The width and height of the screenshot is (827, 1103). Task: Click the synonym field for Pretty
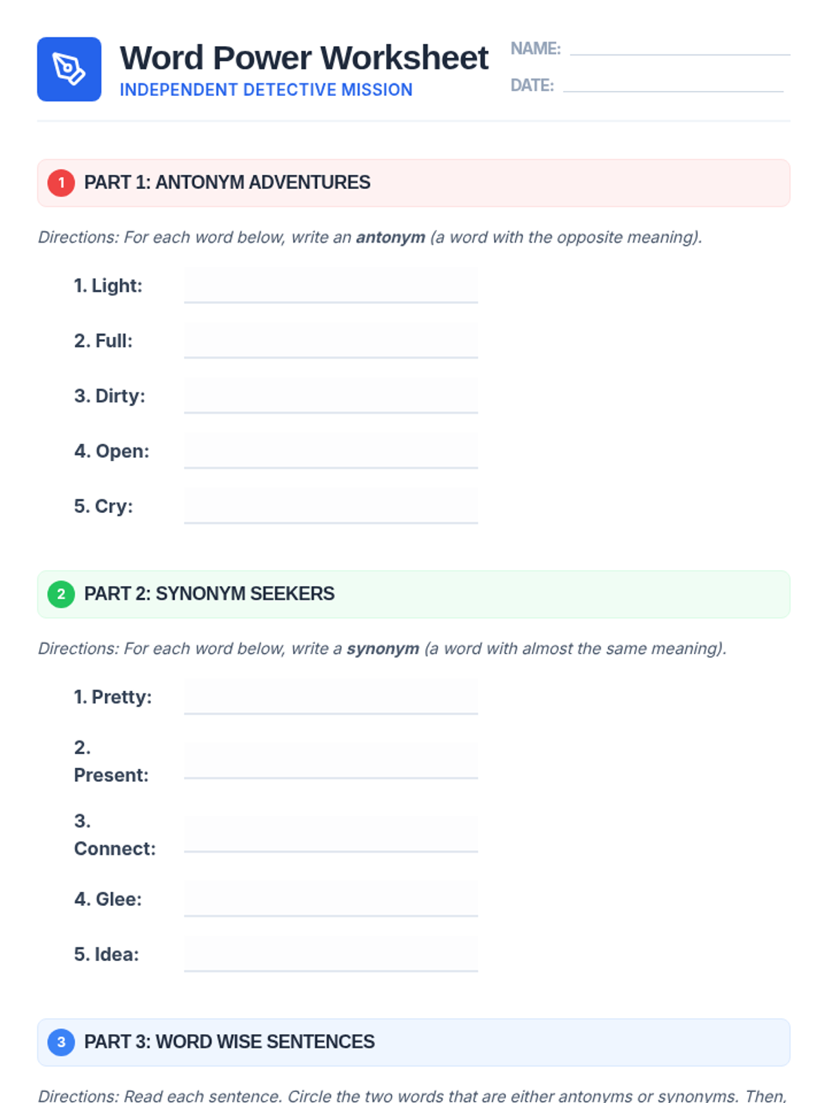(331, 696)
